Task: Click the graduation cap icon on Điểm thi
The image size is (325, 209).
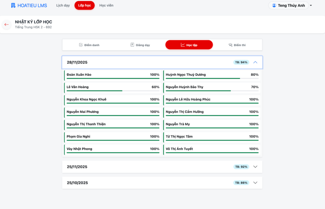Action: (x=230, y=45)
